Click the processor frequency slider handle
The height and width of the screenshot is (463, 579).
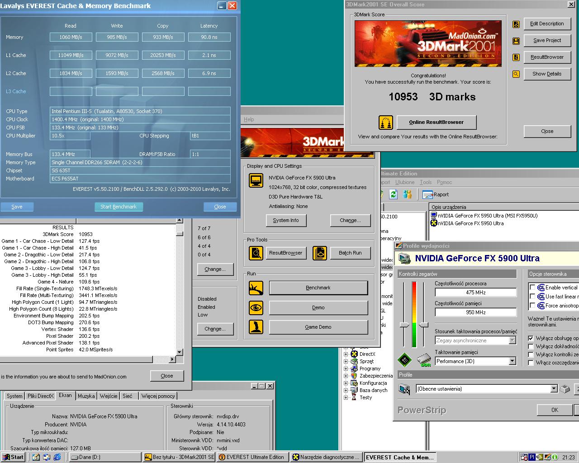(404, 325)
